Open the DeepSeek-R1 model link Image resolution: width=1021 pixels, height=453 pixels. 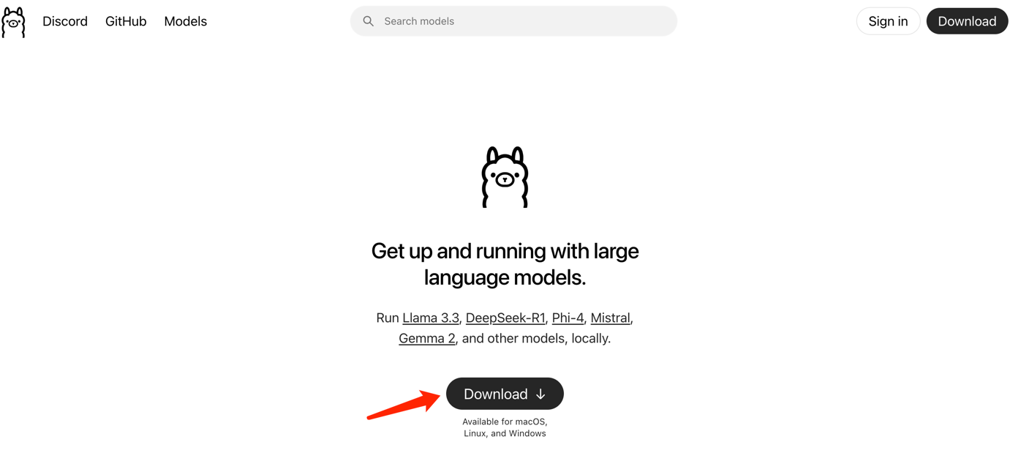(505, 318)
